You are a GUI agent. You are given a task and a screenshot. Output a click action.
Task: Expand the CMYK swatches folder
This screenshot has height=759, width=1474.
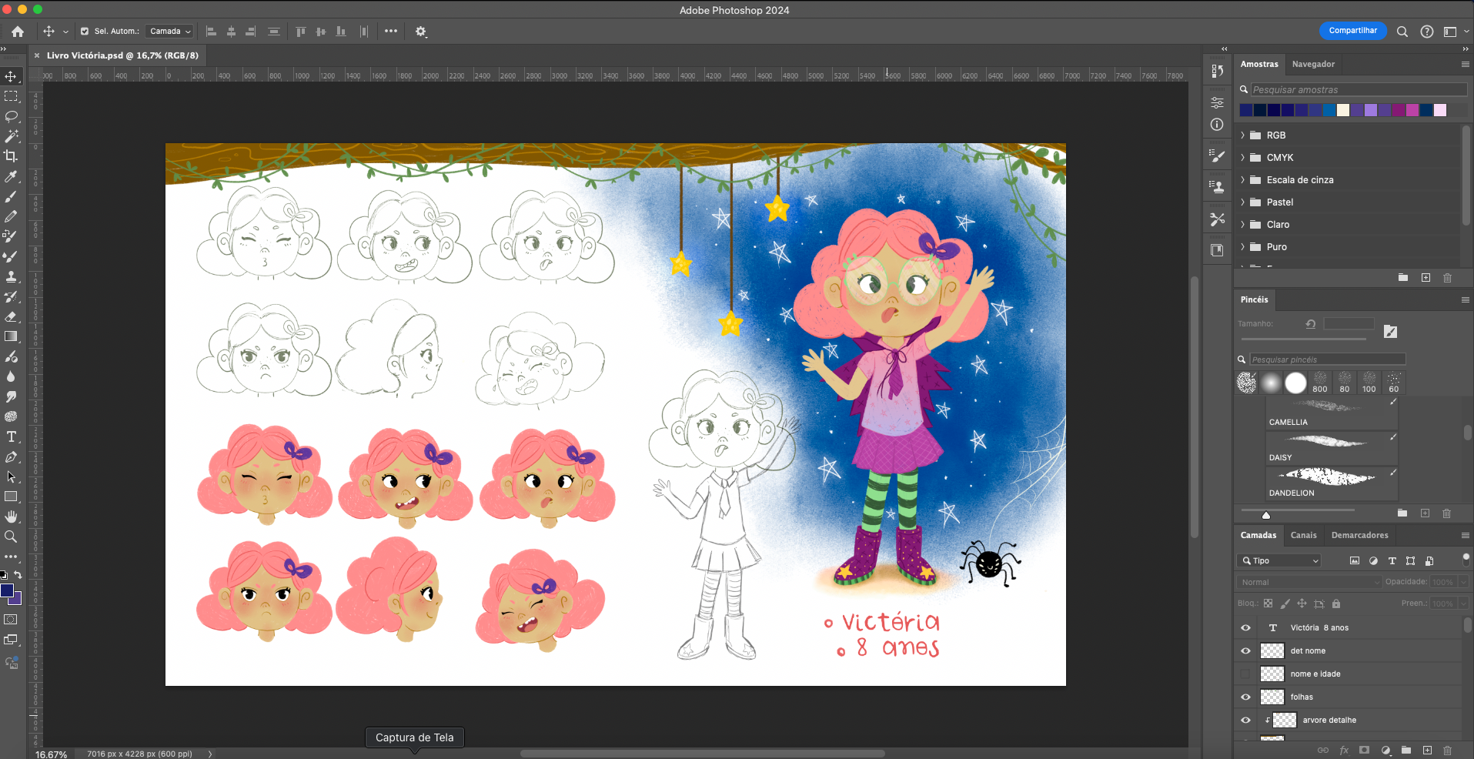(x=1242, y=157)
